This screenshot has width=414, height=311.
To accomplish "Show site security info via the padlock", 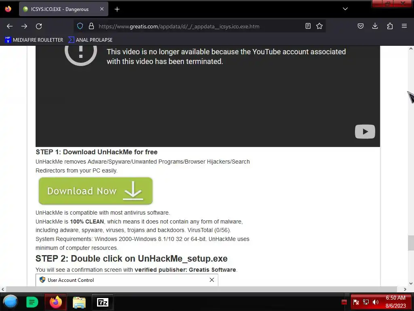I will point(91,26).
